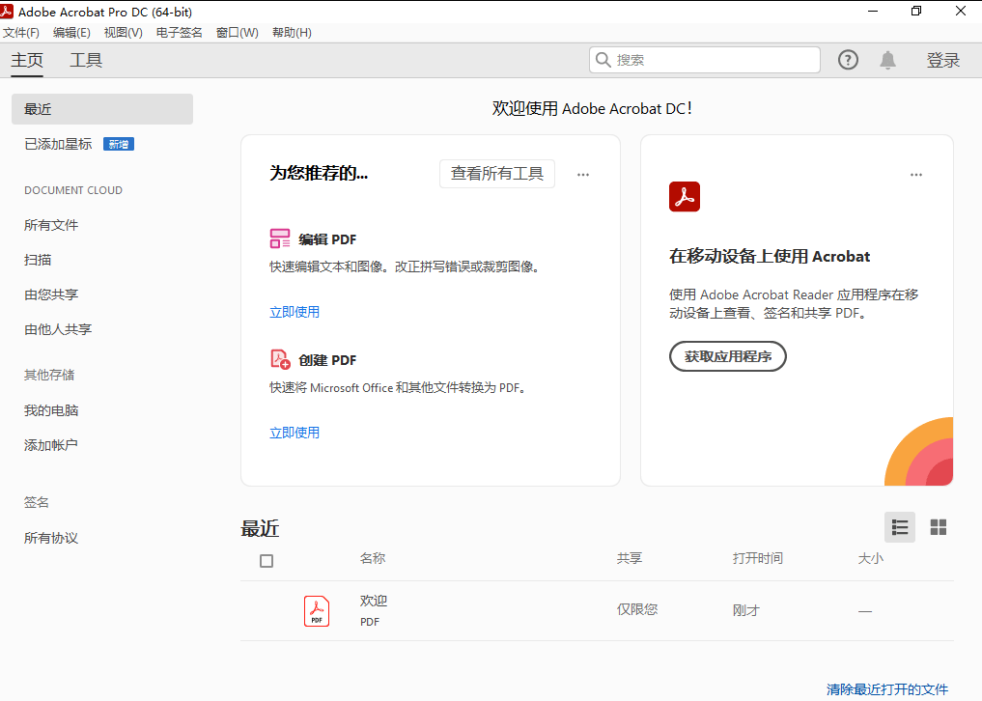Open the notifications bell icon
This screenshot has height=701, width=982.
[x=887, y=60]
